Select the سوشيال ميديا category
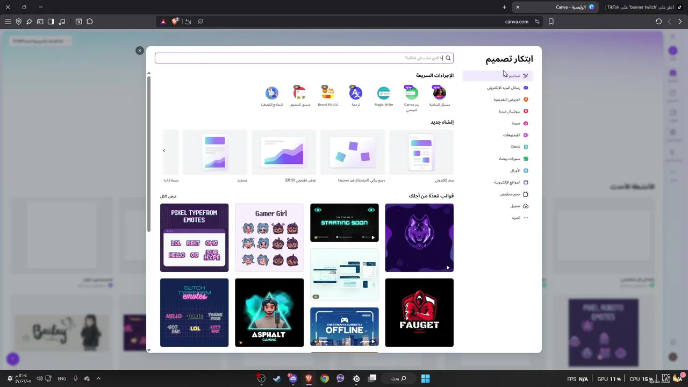Image resolution: width=688 pixels, height=387 pixels. pyautogui.click(x=497, y=111)
